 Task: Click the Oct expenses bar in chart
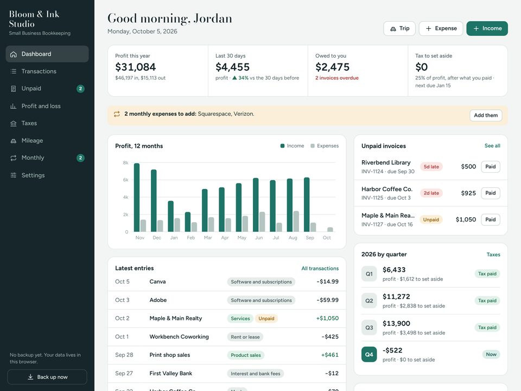330,229
